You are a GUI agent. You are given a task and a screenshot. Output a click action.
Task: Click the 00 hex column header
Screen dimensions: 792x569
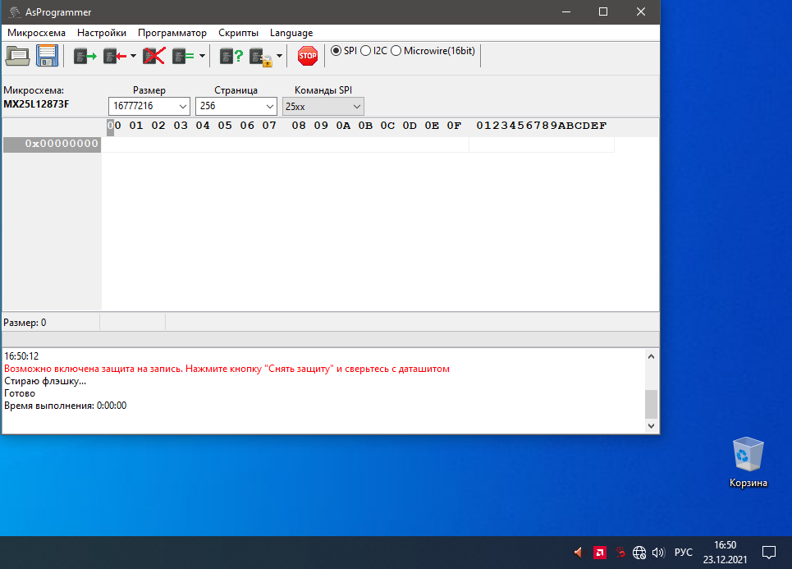pos(114,126)
